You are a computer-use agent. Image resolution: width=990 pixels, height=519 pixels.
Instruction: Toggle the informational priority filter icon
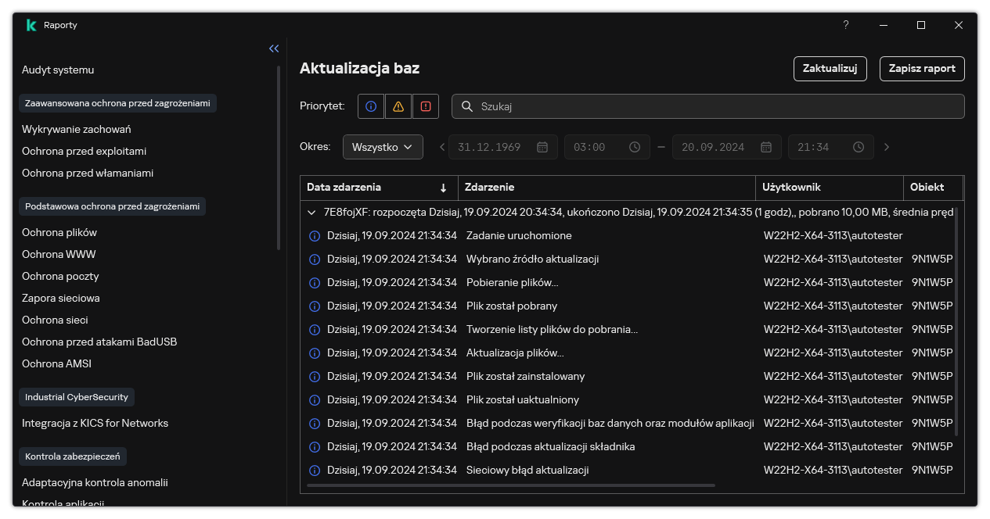[371, 106]
